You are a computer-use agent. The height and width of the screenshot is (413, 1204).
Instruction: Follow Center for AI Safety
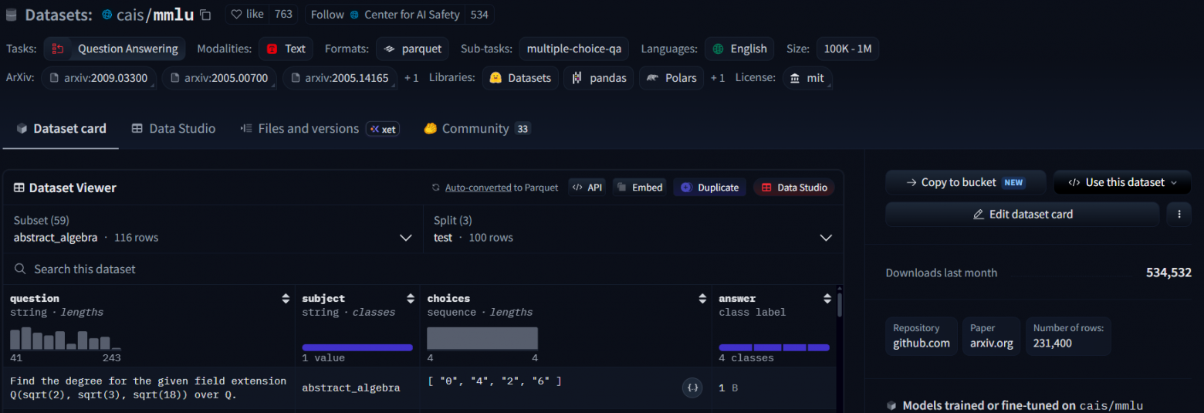tap(384, 14)
